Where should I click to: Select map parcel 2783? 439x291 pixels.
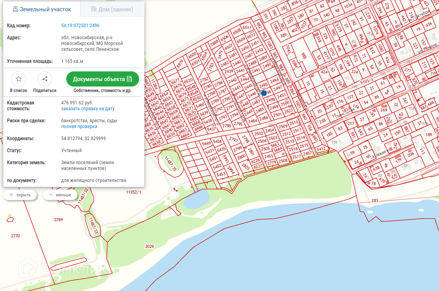[210, 67]
